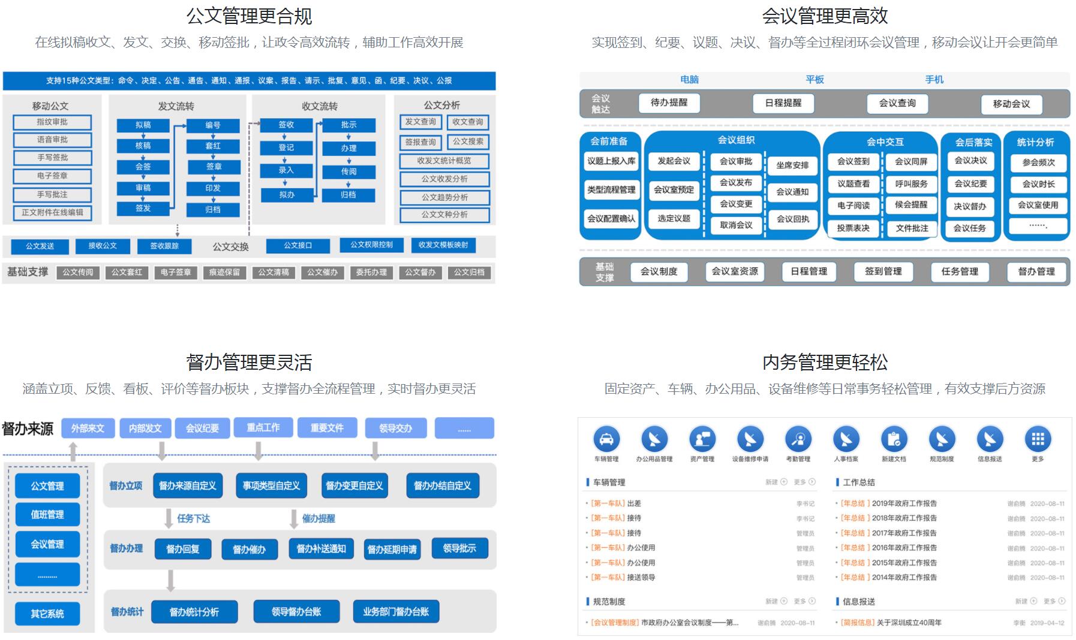Click the 投票表决 box

(853, 228)
